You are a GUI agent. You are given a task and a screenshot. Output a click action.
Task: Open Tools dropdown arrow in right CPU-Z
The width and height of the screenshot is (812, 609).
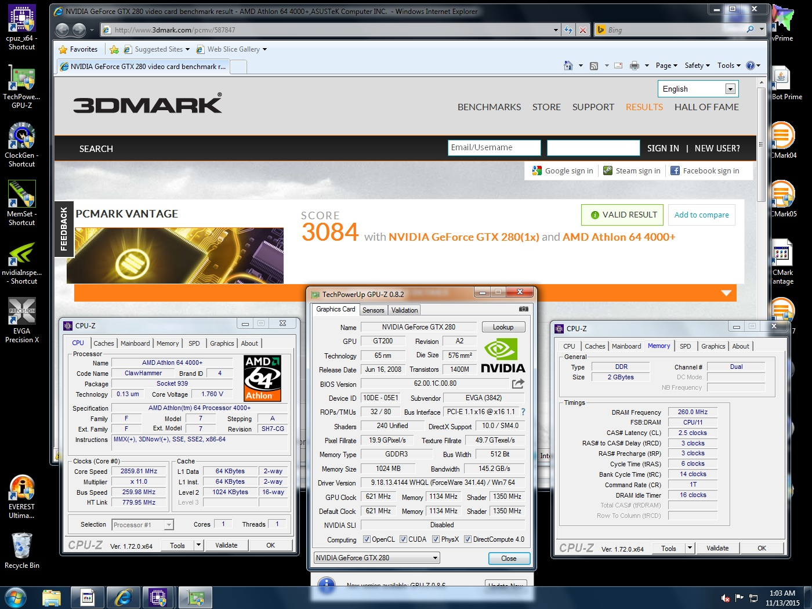tap(690, 548)
